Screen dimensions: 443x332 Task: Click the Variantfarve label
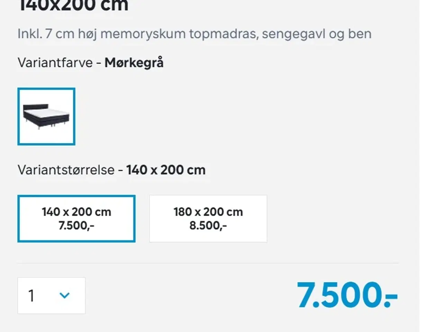click(x=55, y=63)
